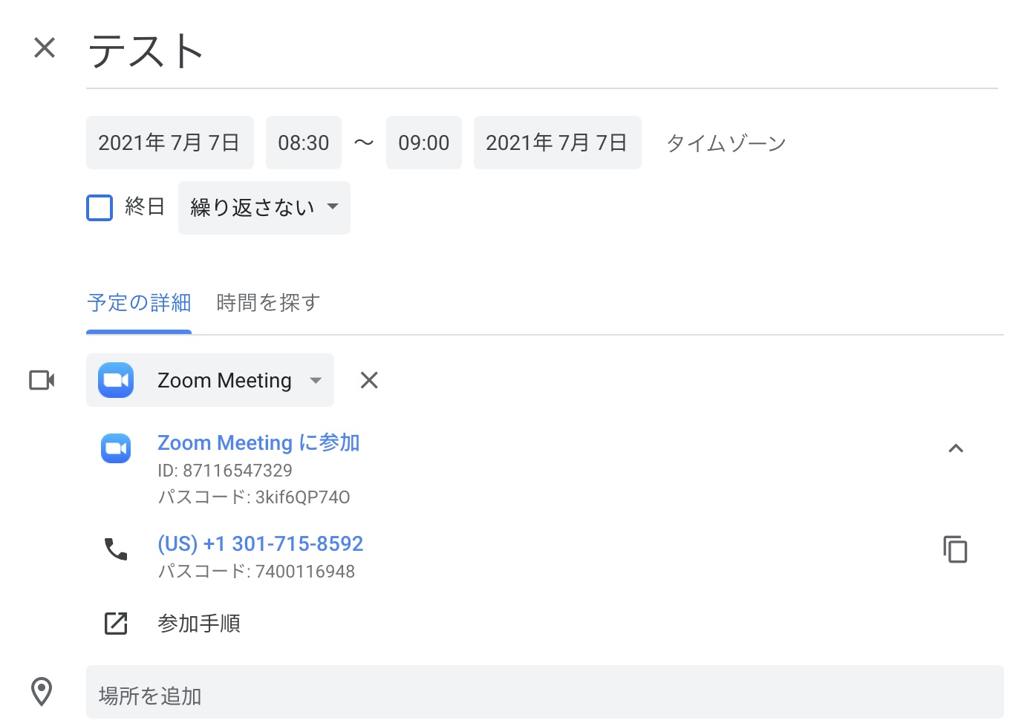This screenshot has width=1010, height=726.
Task: Click the video camera icon beside the Zoom Meeting dropdown
Action: [x=42, y=380]
